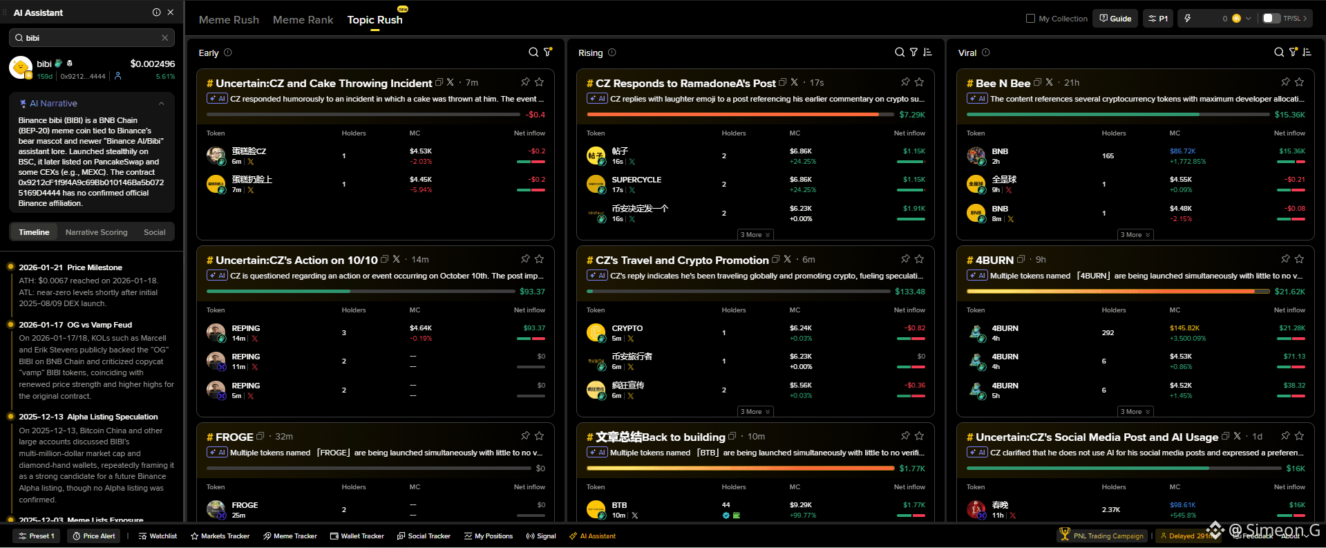Expand 3 More tokens under 4BURN topic
Image resolution: width=1326 pixels, height=548 pixels.
coord(1135,412)
